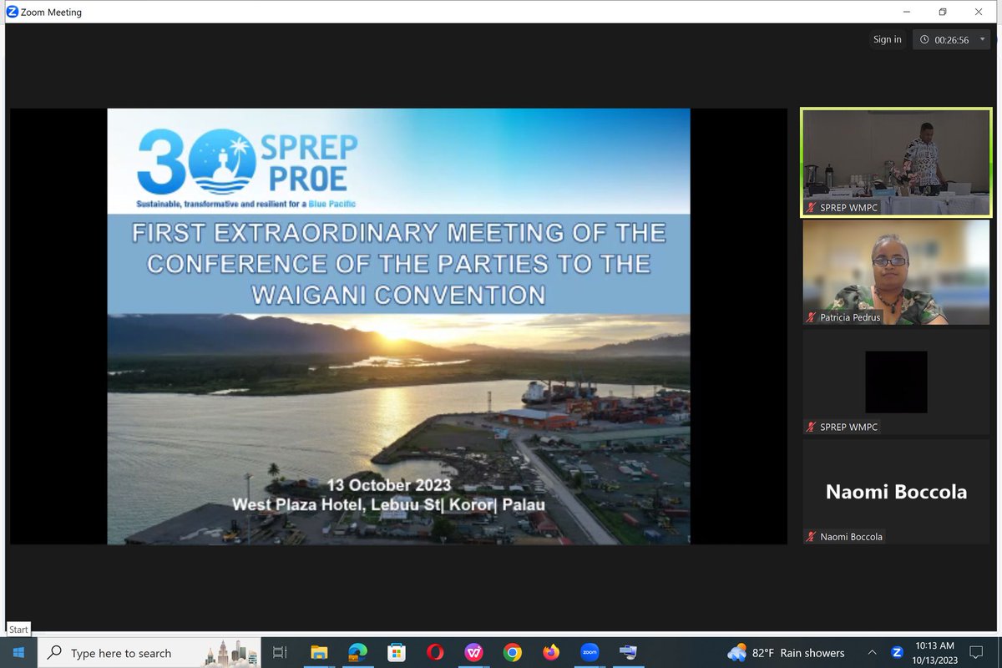This screenshot has height=668, width=1002.
Task: Click the Type here to search box
Action: 149,652
